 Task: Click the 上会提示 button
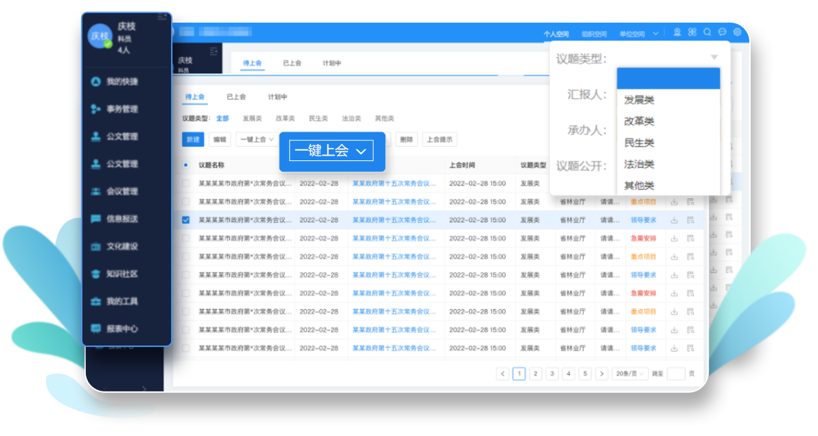(x=440, y=139)
